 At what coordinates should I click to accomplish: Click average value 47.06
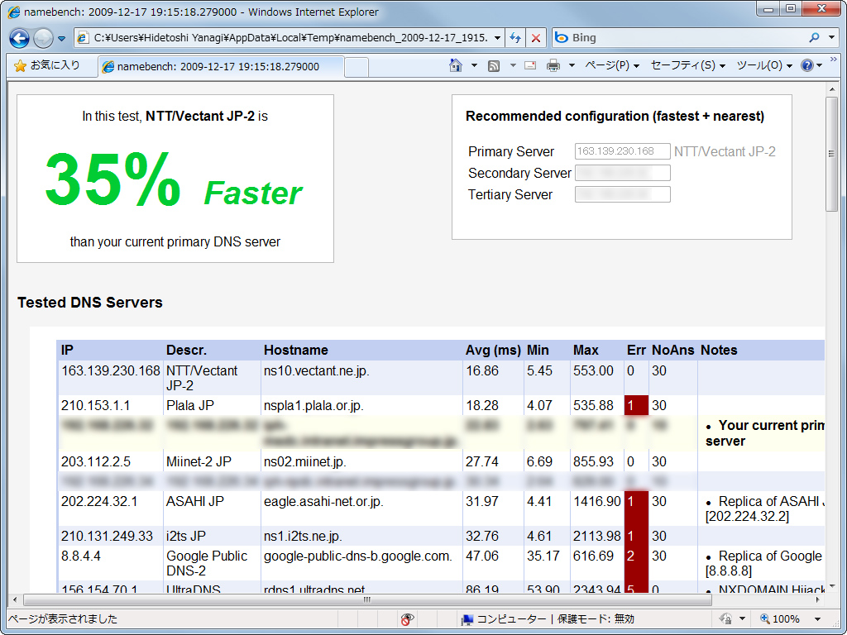(482, 556)
